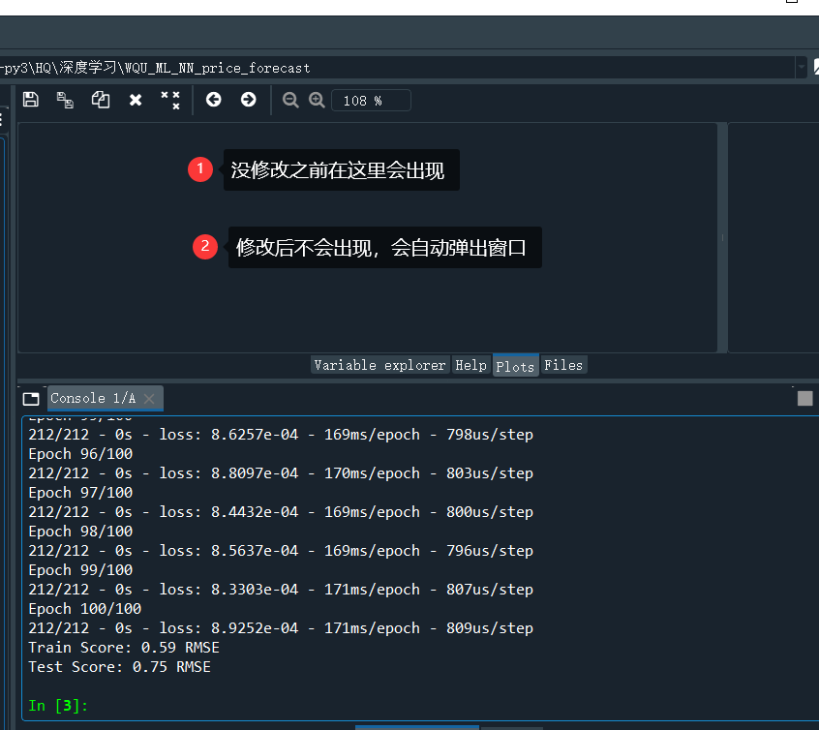Expand the collapsed left panel strip
The height and width of the screenshot is (730, 819).
click(4, 120)
